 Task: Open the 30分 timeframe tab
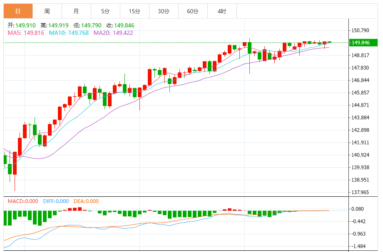pos(164,11)
